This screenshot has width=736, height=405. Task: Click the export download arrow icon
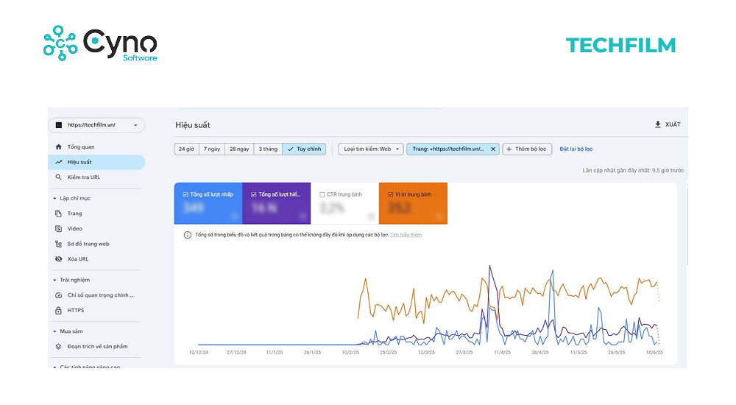coord(657,124)
